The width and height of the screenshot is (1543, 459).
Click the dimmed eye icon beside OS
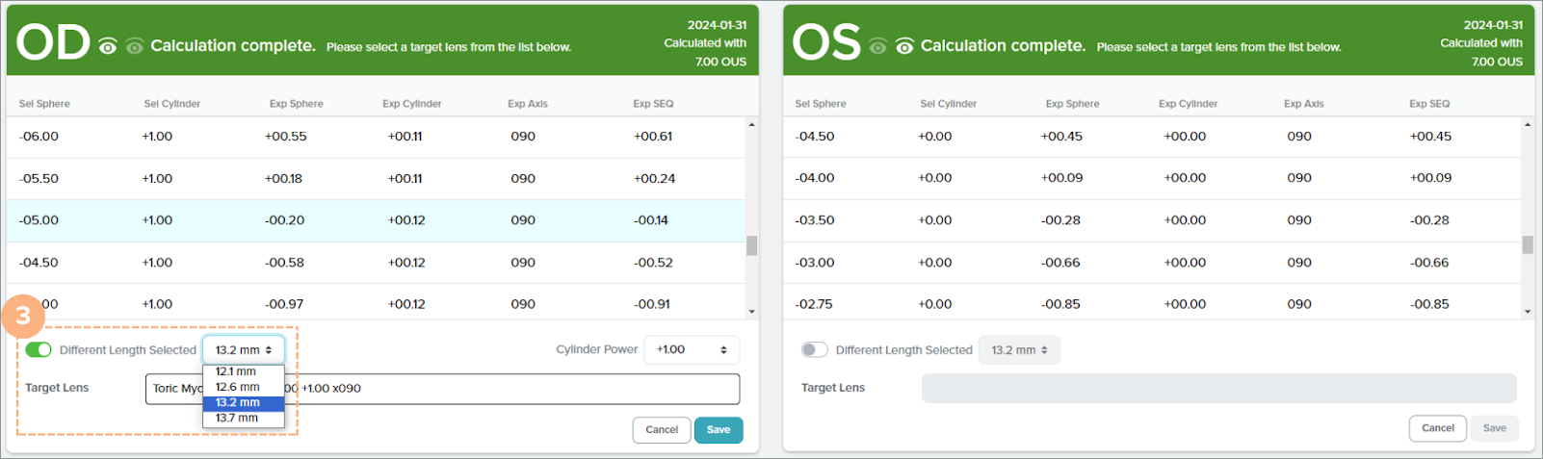click(877, 46)
